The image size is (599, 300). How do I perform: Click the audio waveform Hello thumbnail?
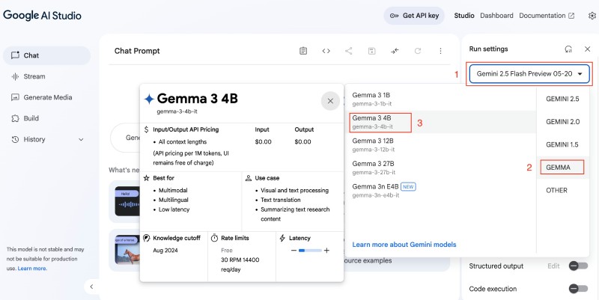click(127, 201)
